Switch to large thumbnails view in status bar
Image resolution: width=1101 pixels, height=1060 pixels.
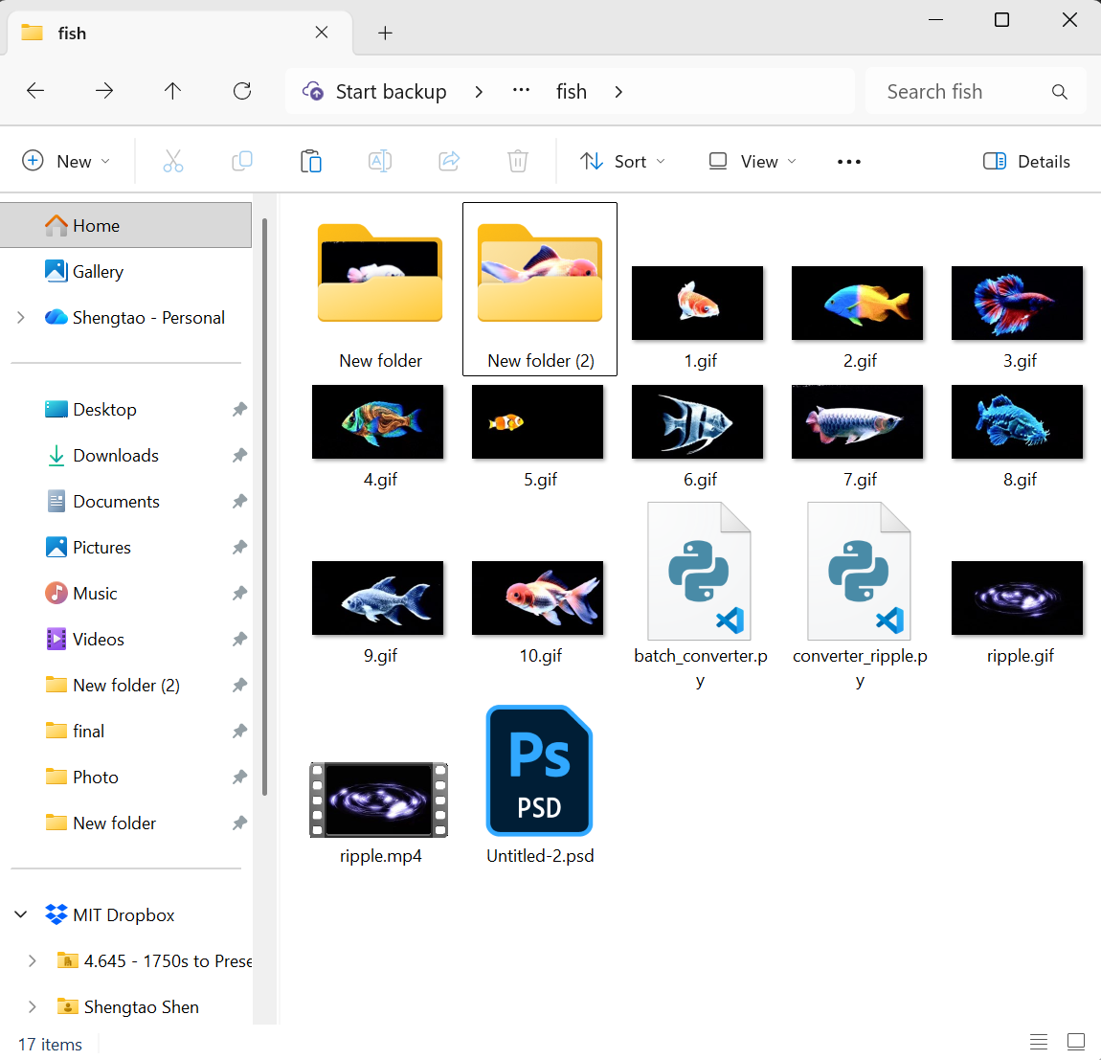click(x=1076, y=1042)
